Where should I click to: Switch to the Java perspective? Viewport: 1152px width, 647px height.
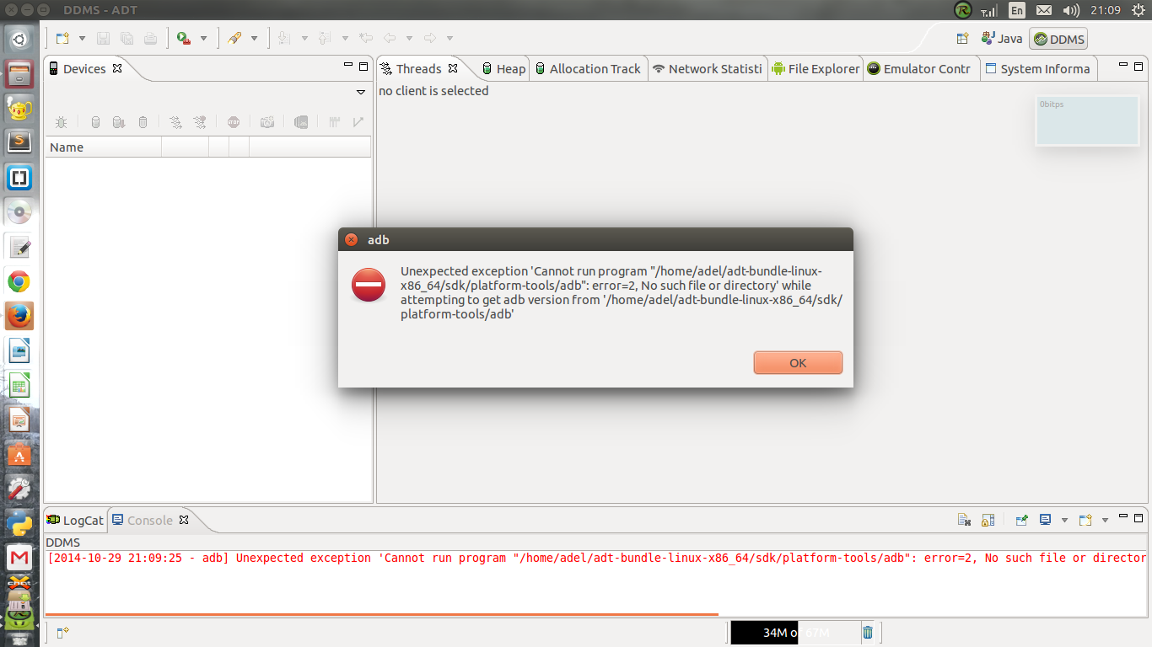click(x=1002, y=39)
